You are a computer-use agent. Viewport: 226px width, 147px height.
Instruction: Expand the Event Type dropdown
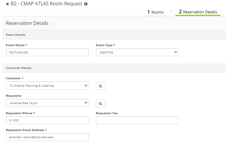[137, 52]
